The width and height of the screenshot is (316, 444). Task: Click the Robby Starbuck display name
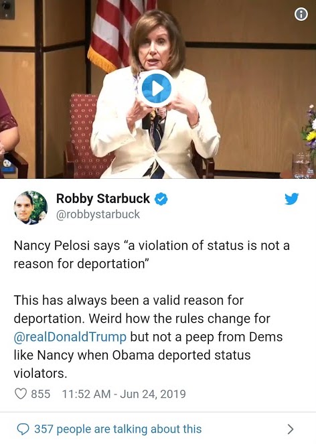pyautogui.click(x=103, y=198)
